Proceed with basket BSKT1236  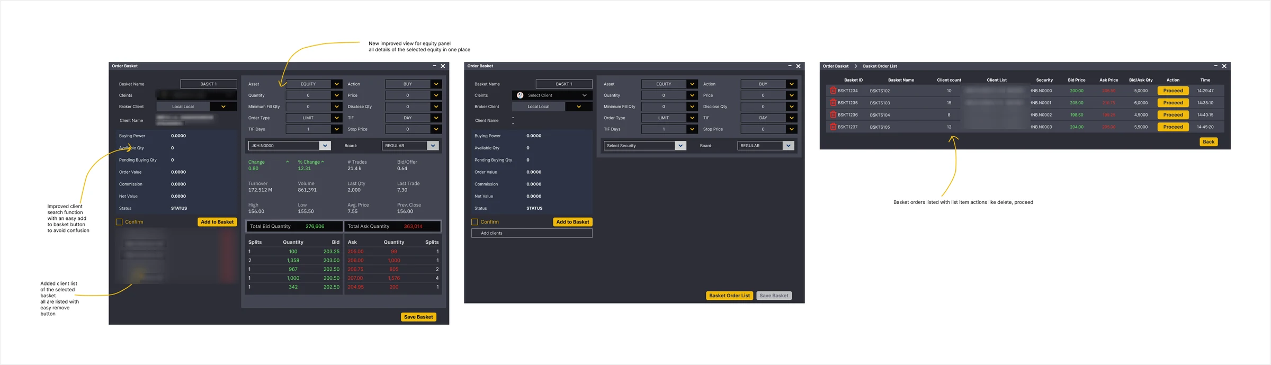pos(1173,115)
